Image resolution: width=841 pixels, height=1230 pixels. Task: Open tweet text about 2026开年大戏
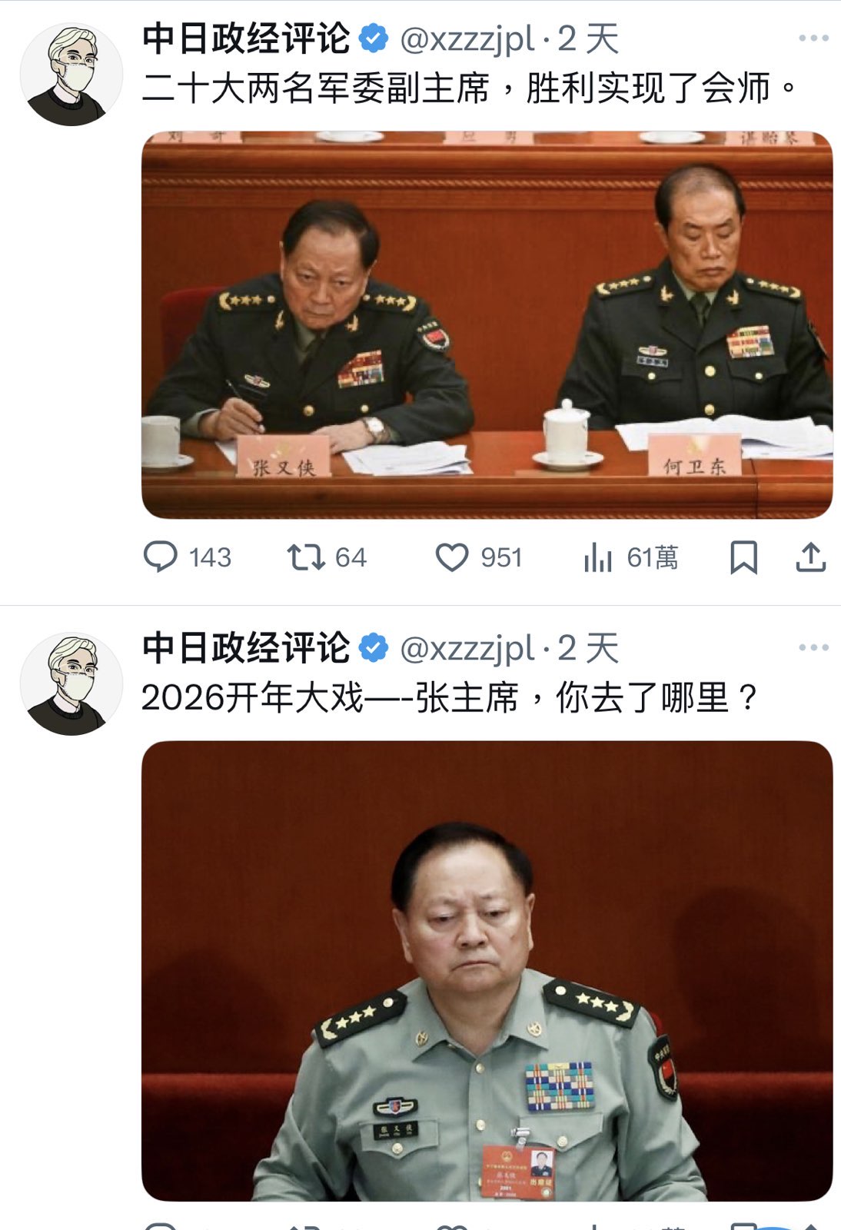click(450, 698)
